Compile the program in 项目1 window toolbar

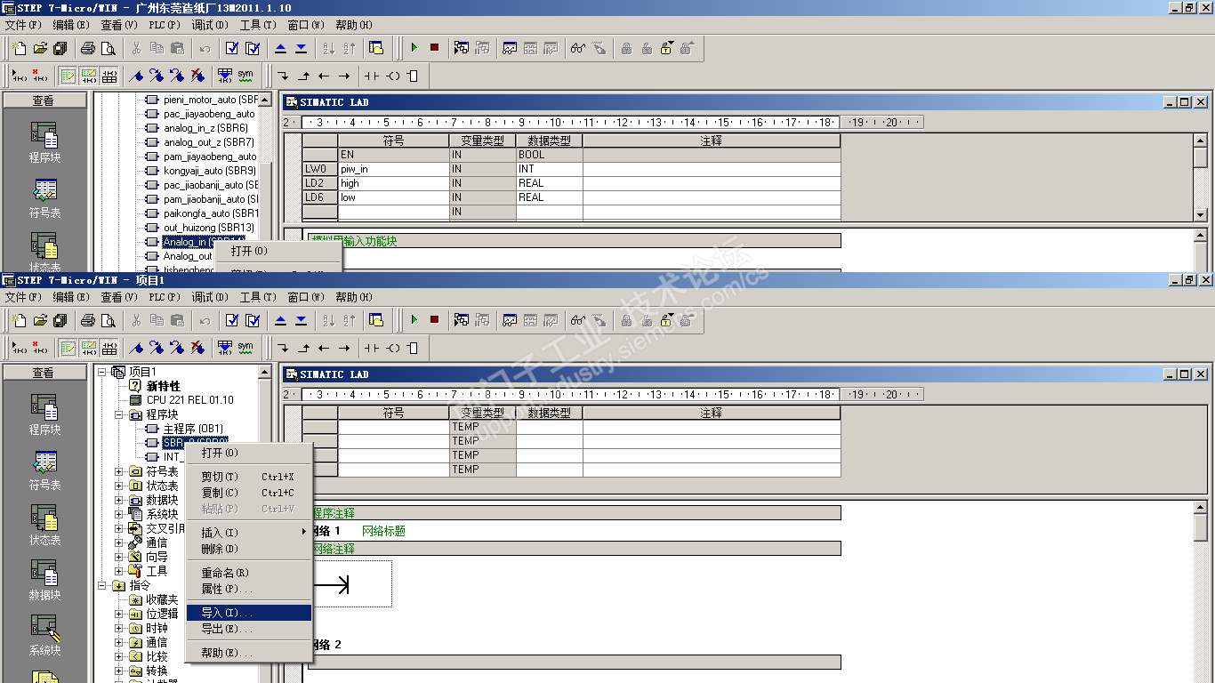232,320
